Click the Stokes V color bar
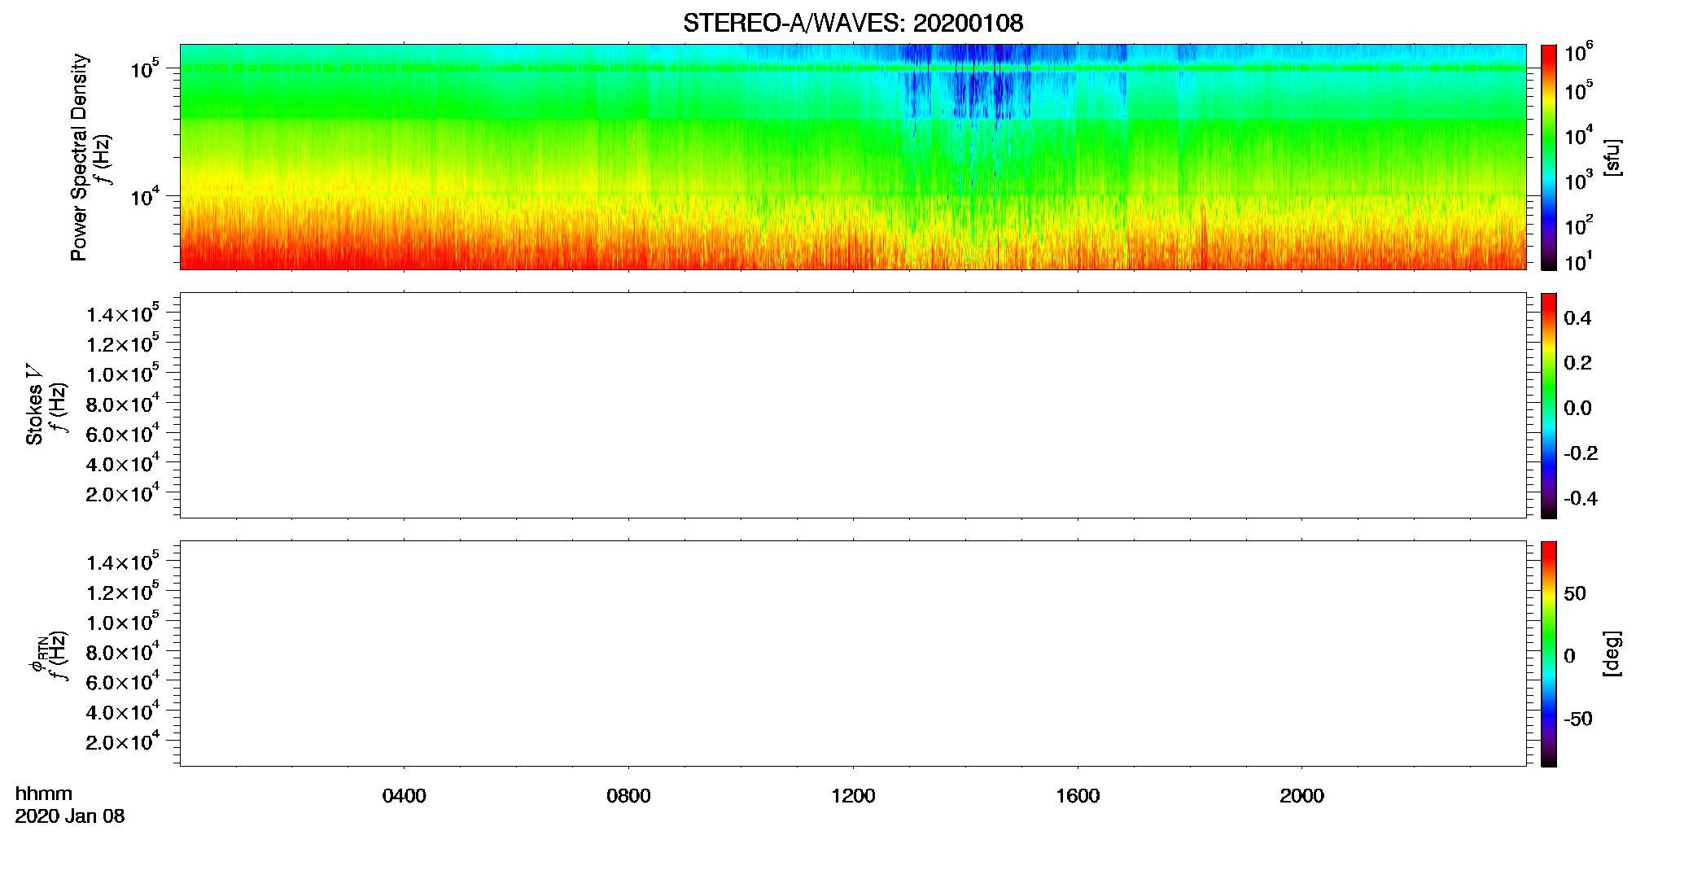The width and height of the screenshot is (1706, 879). (1549, 405)
